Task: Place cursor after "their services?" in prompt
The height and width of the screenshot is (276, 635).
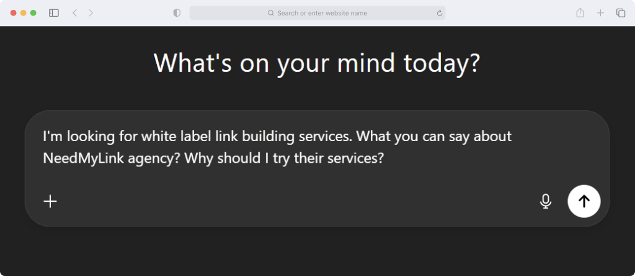Action: [384, 158]
